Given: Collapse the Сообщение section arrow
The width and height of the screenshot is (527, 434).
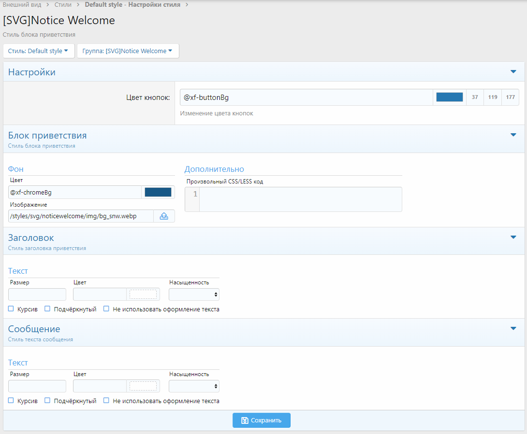Looking at the screenshot, I should pyautogui.click(x=513, y=329).
